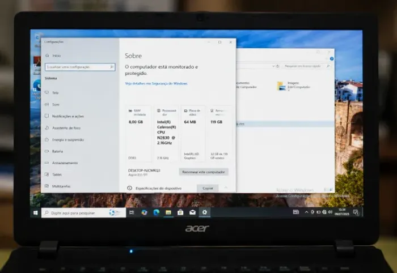Click the 'DESKTOP-NJCMKQ3' computer name
This screenshot has height=273, width=397.
pos(144,170)
